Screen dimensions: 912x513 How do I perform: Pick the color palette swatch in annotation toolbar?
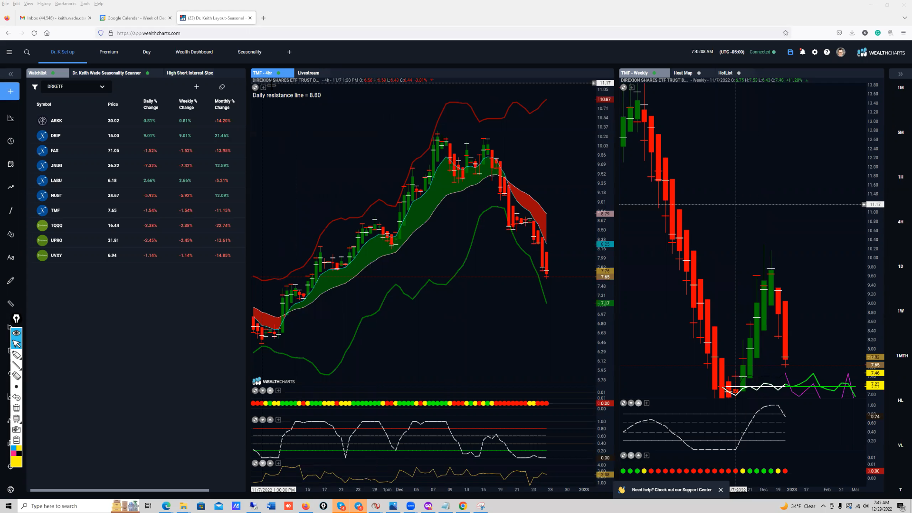(16, 450)
